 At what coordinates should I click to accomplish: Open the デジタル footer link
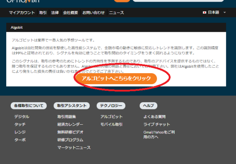coord(22,117)
